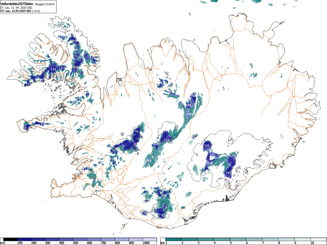This screenshot has height=245, width=327.
Task: Click the km scale tick label 5
Action: (231, 243)
